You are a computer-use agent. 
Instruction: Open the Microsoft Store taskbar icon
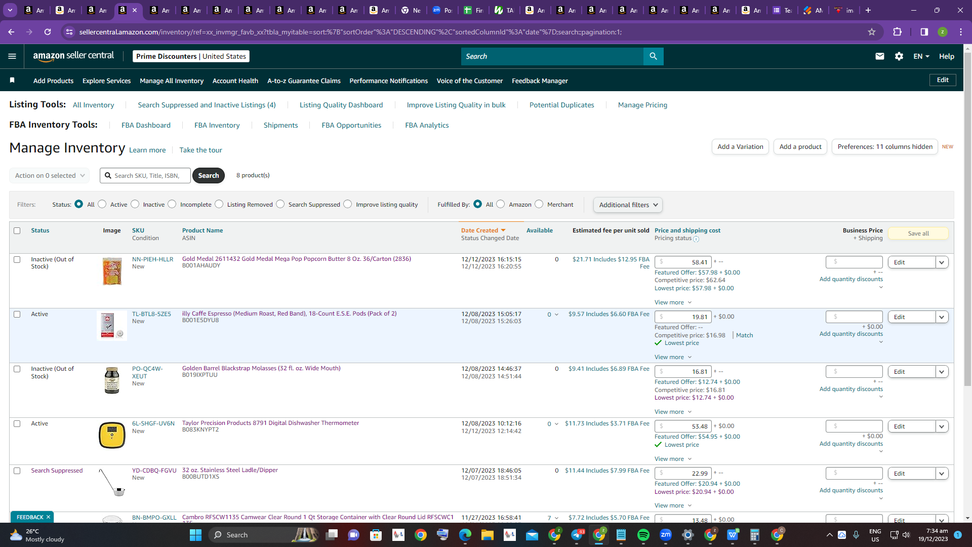click(x=376, y=535)
